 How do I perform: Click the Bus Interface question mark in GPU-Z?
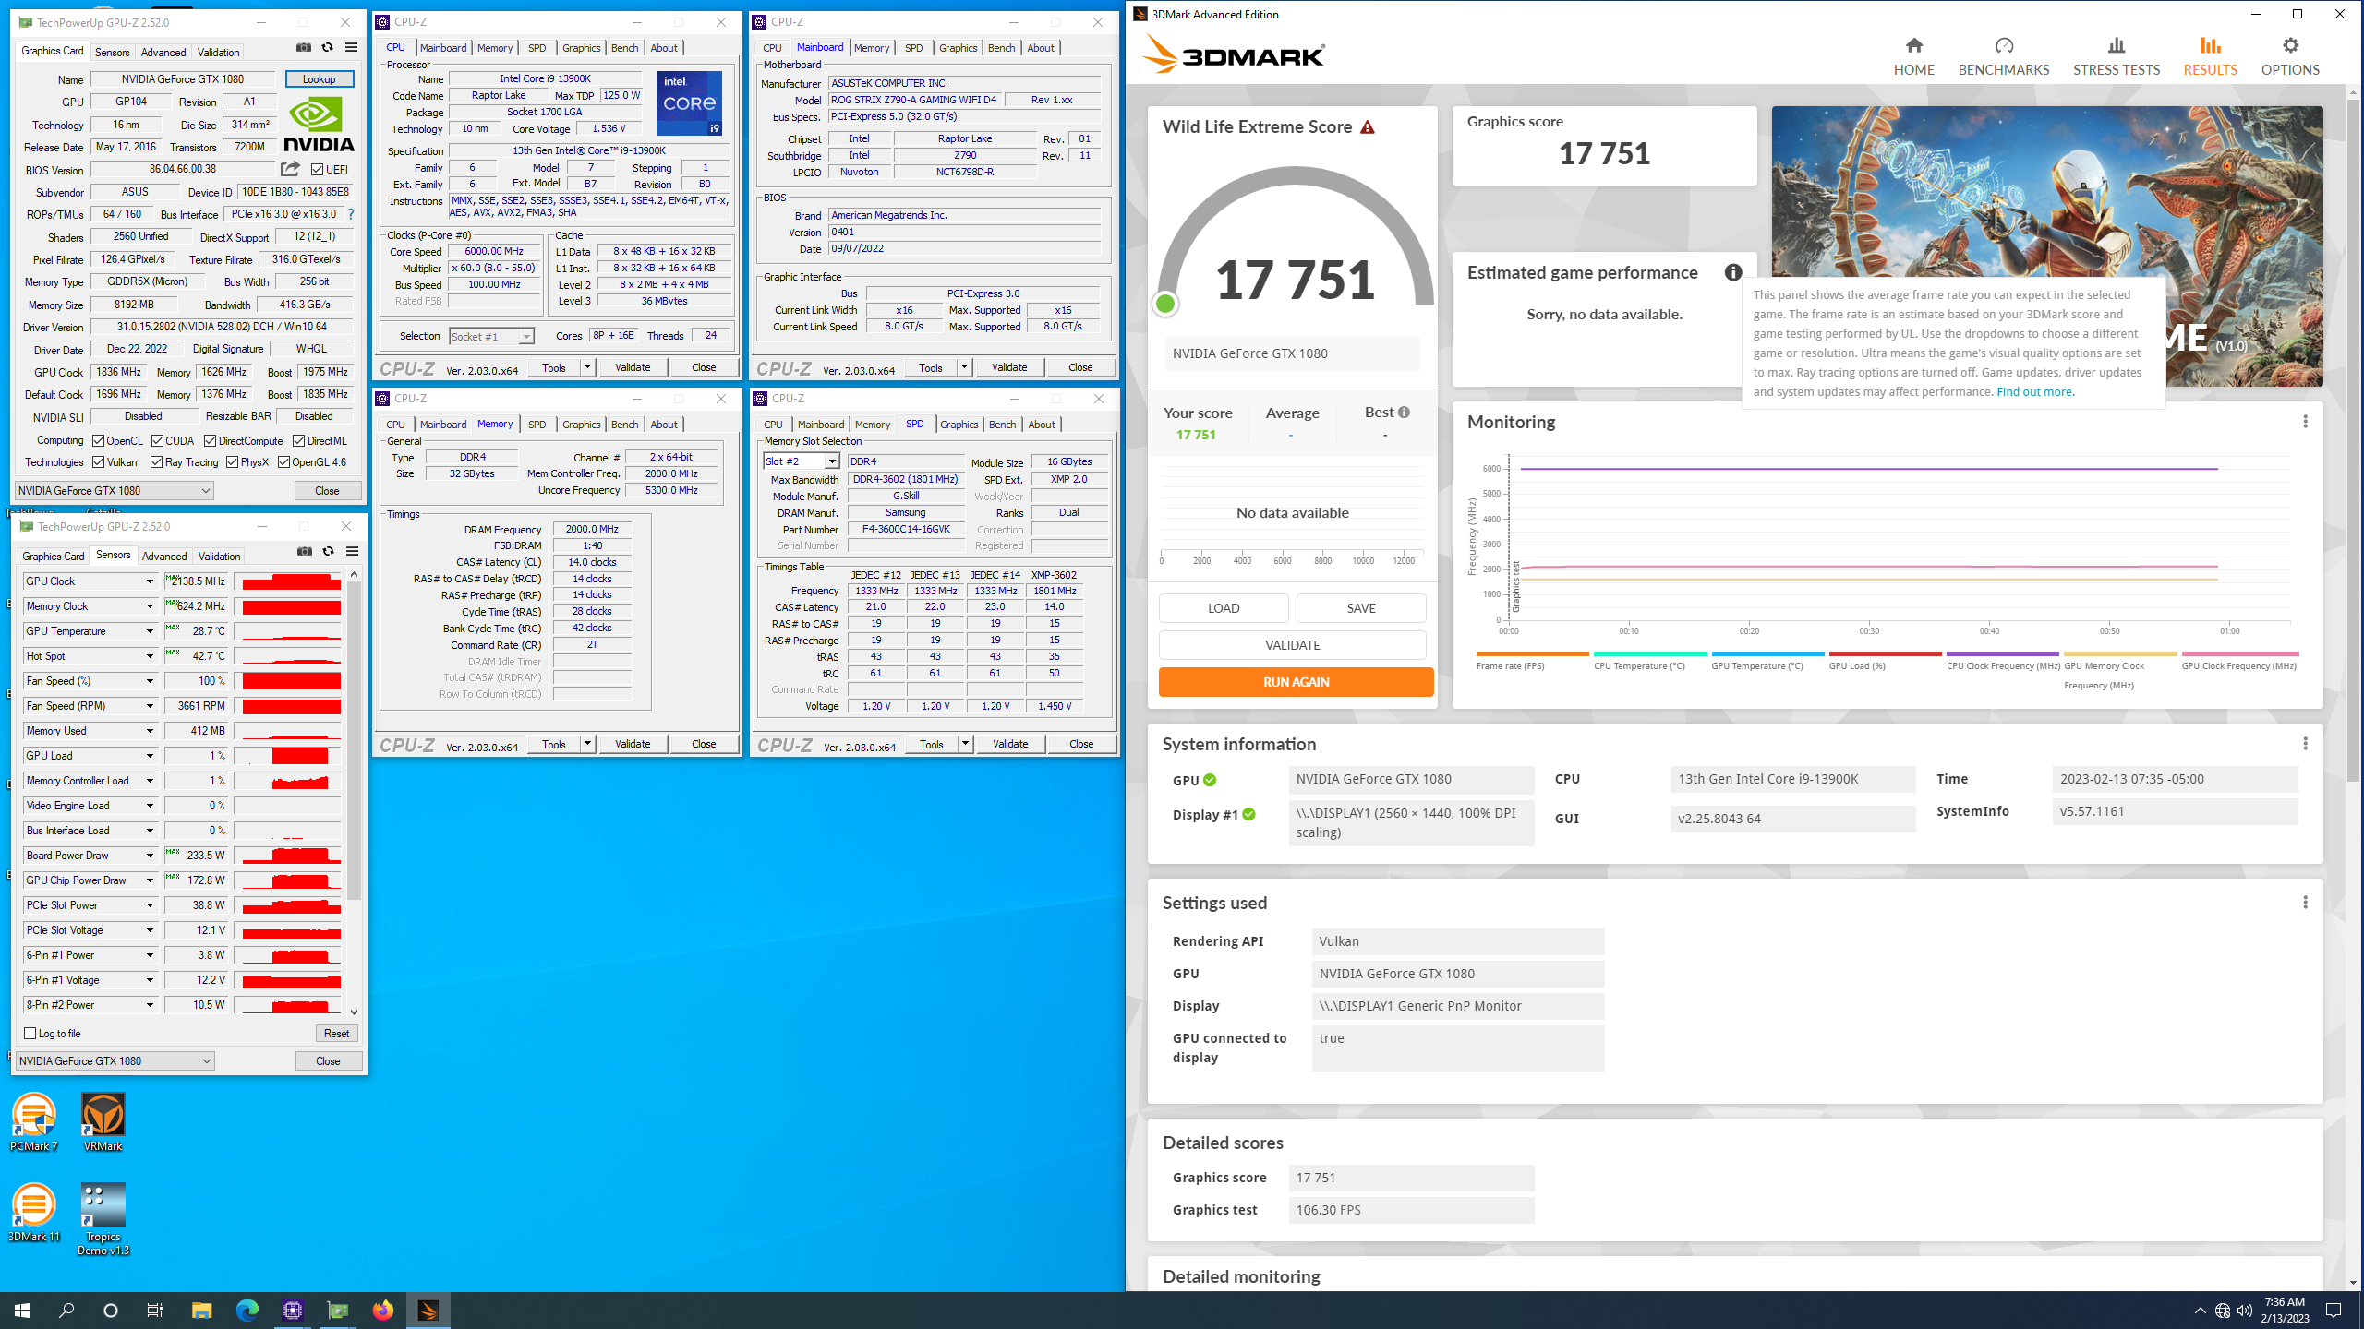click(350, 214)
